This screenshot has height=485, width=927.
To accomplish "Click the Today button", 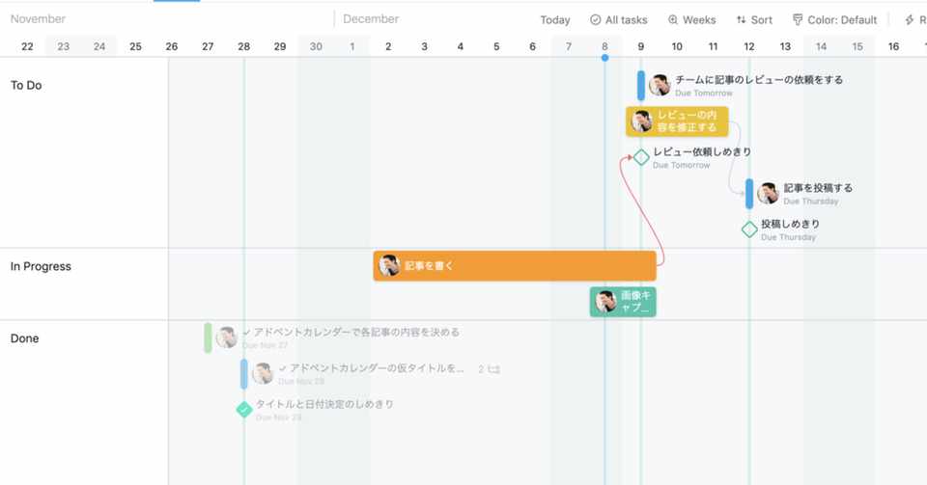I will pyautogui.click(x=554, y=20).
